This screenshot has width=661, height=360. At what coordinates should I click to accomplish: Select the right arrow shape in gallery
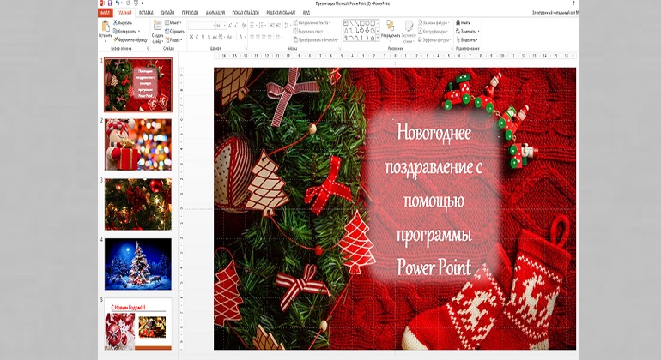(361, 31)
